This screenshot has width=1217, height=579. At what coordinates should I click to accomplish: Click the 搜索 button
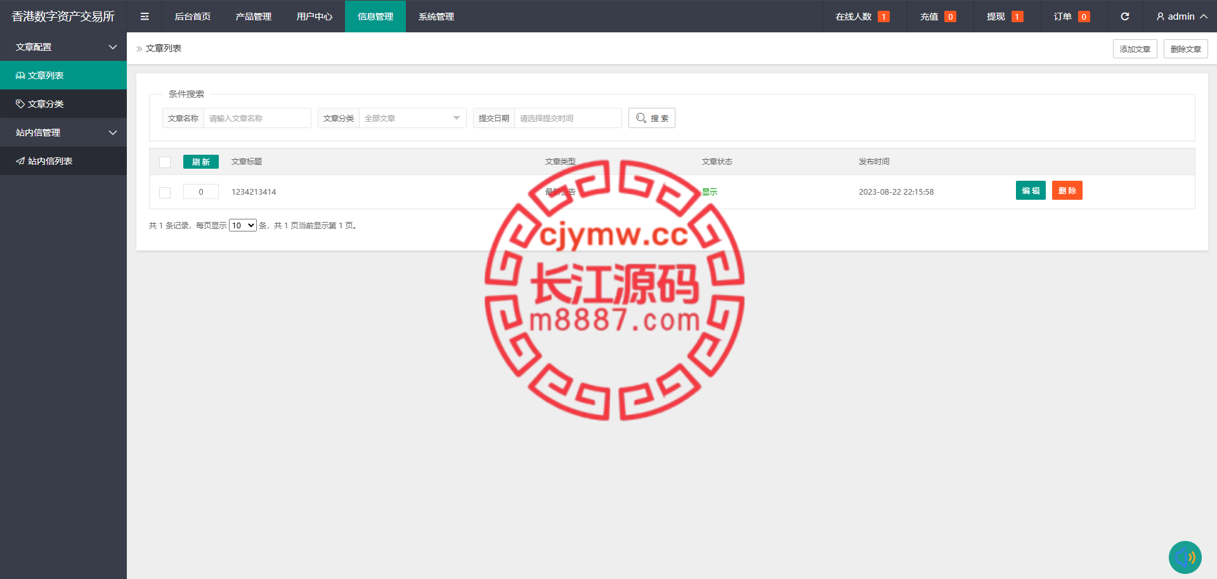[651, 118]
